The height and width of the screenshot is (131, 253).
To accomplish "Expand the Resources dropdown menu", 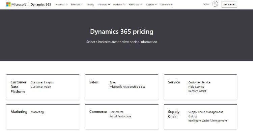I will coord(135,5).
